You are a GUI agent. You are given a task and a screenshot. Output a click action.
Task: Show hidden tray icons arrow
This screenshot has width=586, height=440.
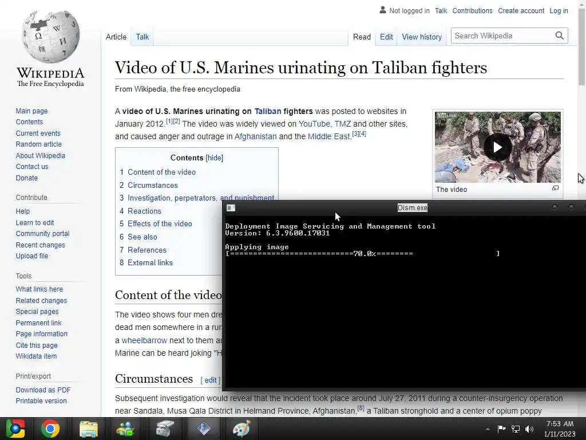pos(488,429)
